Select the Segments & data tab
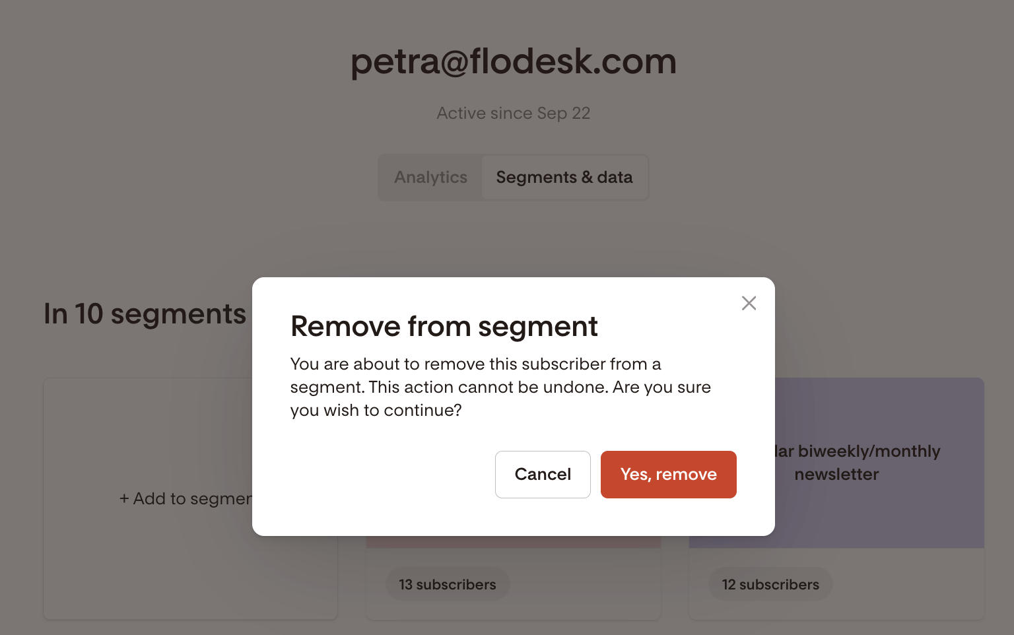Viewport: 1014px width, 635px height. tap(564, 178)
